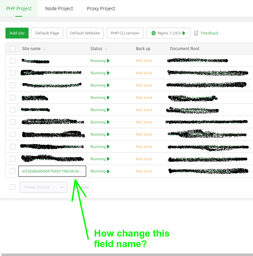253x256 pixels.
Task: Click the chevron on Please choose dropdown
Action: (62, 187)
